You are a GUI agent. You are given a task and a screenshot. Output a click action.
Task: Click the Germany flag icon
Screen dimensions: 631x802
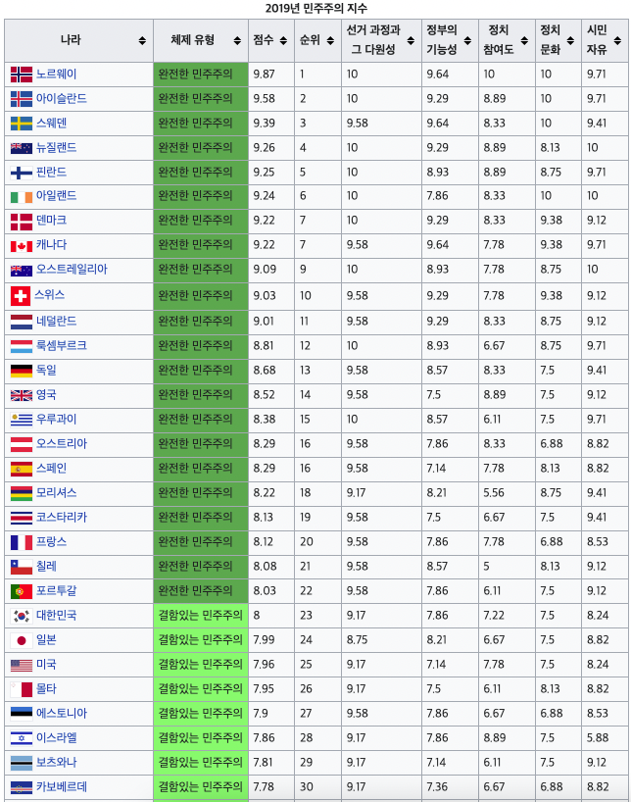click(21, 371)
